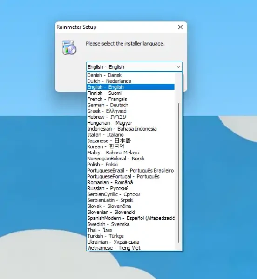Click the installer disc icon
Image resolution: width=257 pixels, height=279 pixels.
(x=69, y=47)
